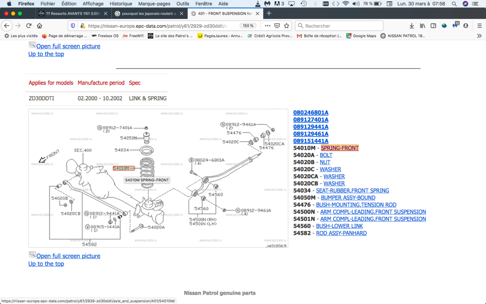
Task: Reset the 150 % zoom level badge
Action: 248,26
